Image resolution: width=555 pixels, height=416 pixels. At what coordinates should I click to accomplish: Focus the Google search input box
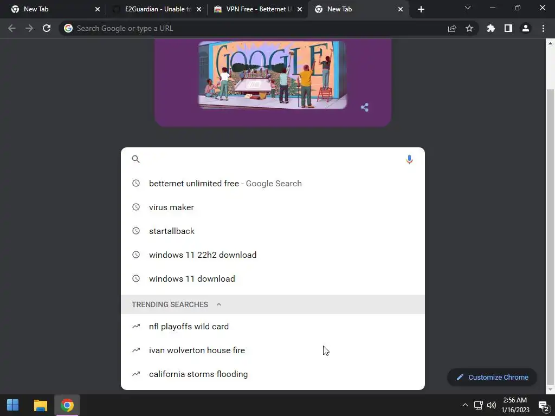273,159
